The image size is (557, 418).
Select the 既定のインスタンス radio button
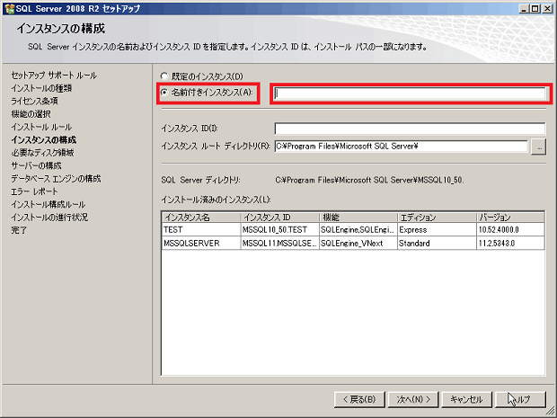[164, 76]
